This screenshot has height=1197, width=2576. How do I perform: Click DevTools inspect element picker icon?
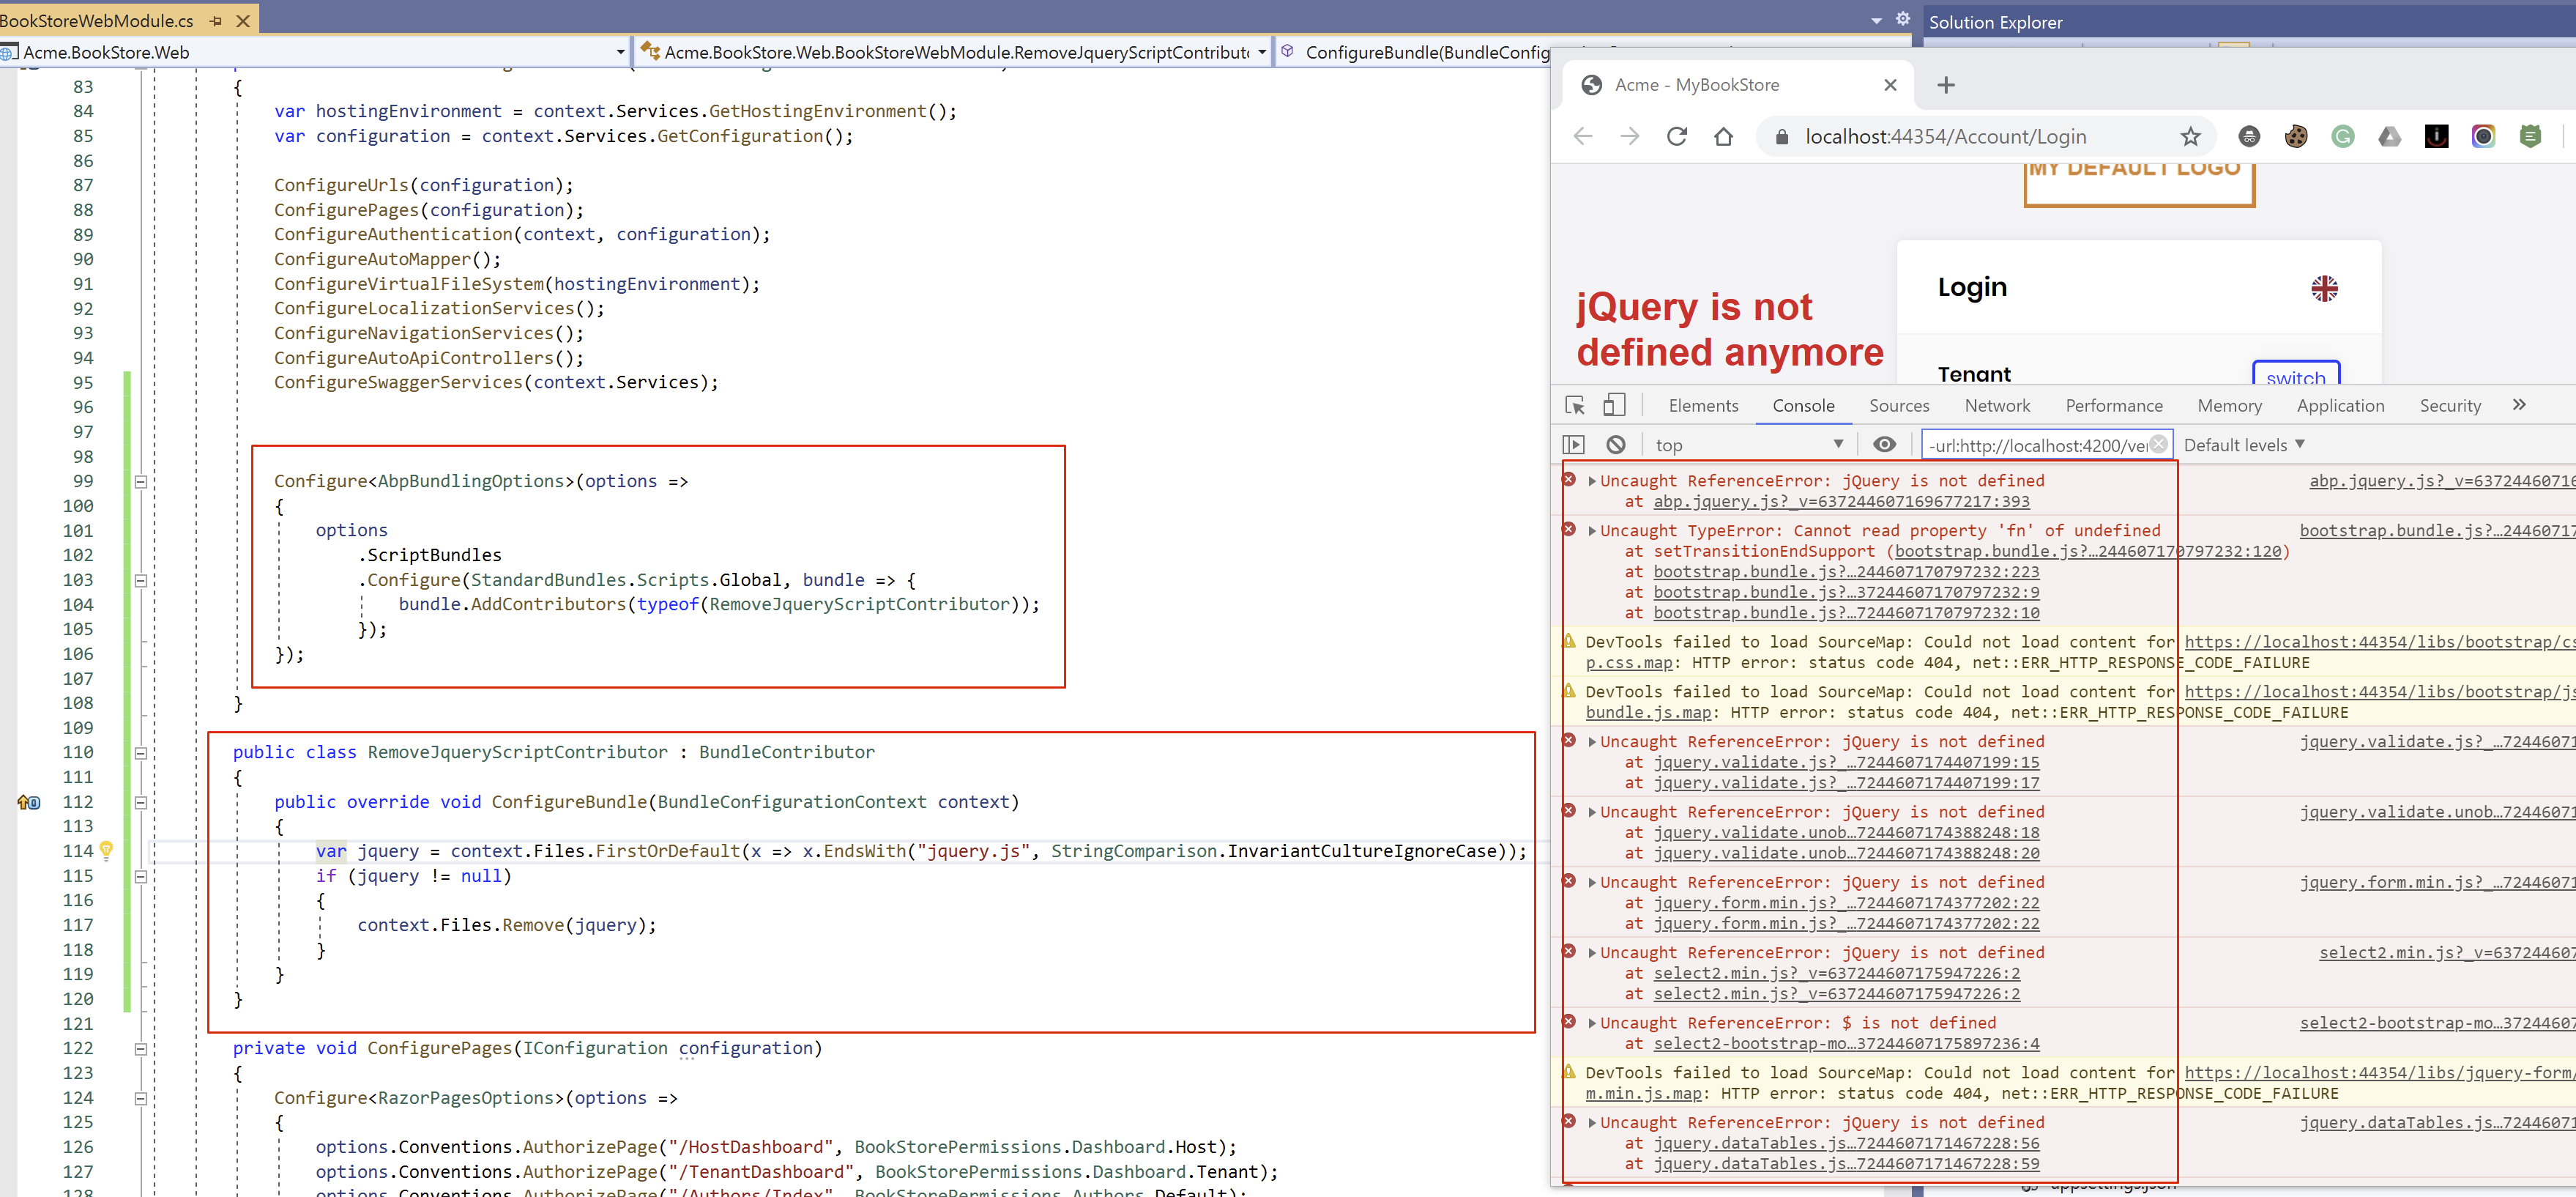[x=1575, y=405]
